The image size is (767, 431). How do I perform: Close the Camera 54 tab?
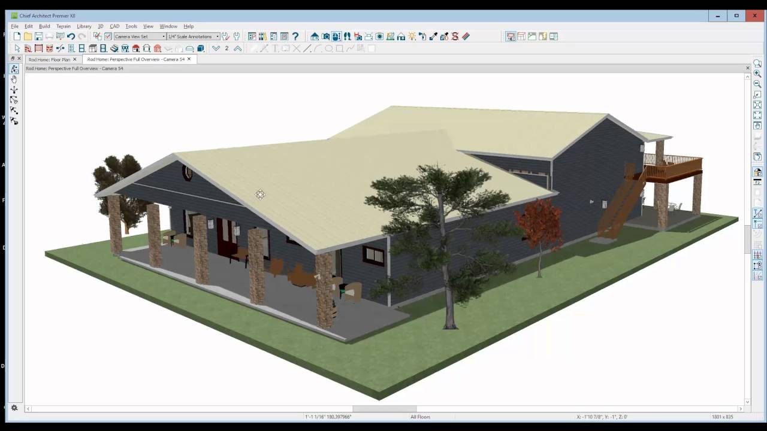click(189, 59)
